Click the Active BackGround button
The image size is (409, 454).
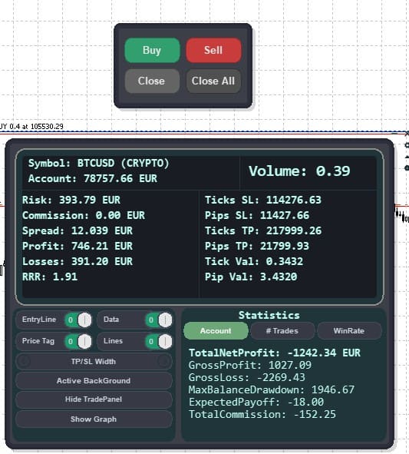point(94,381)
